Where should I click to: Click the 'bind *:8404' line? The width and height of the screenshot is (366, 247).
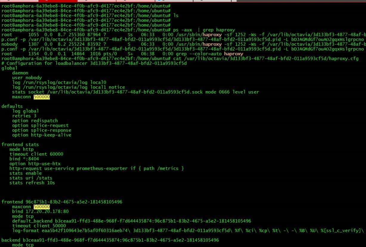[24, 159]
